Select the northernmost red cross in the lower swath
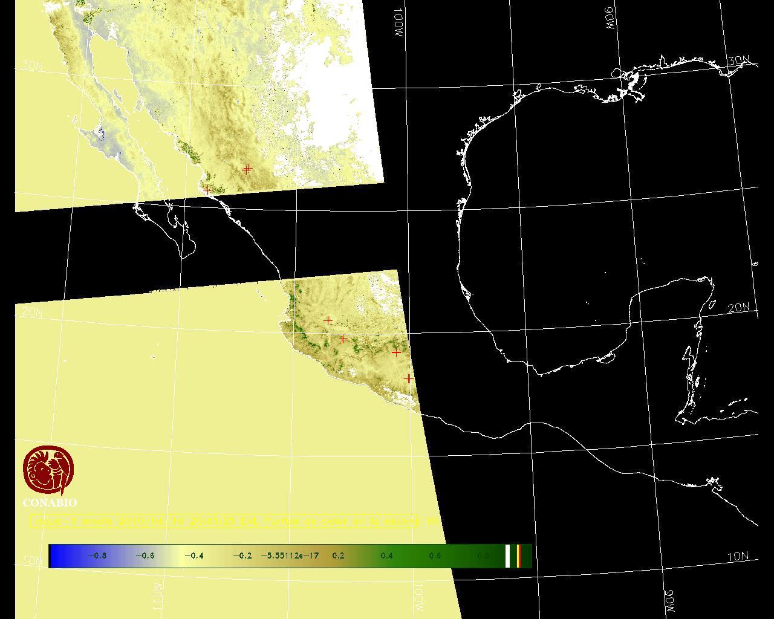 (328, 320)
